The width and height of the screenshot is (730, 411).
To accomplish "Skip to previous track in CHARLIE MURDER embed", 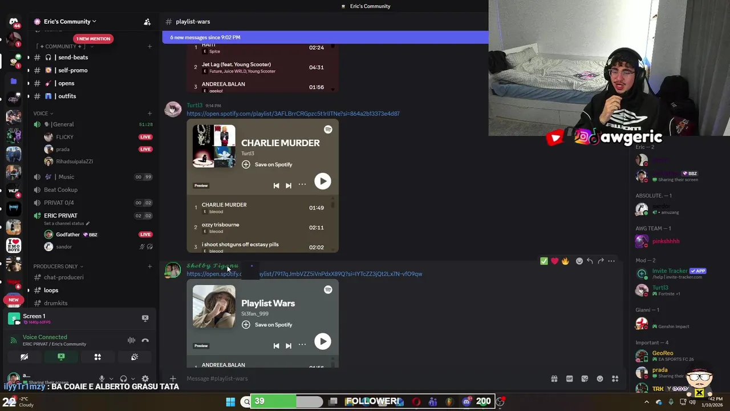I will (276, 186).
